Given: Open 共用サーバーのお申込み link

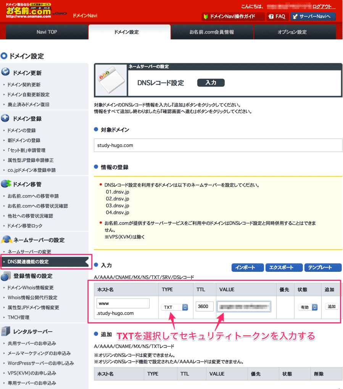Looking at the screenshot, I should (x=32, y=343).
